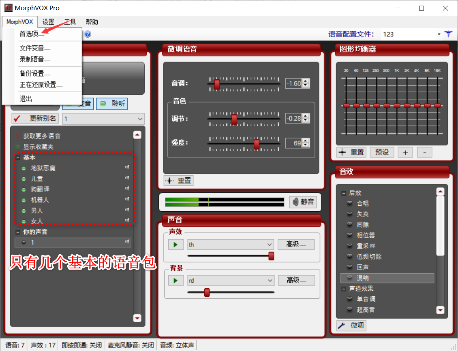Image resolution: width=458 pixels, height=351 pixels.
Task: Collapse the 后效 effects group
Action: tap(344, 193)
